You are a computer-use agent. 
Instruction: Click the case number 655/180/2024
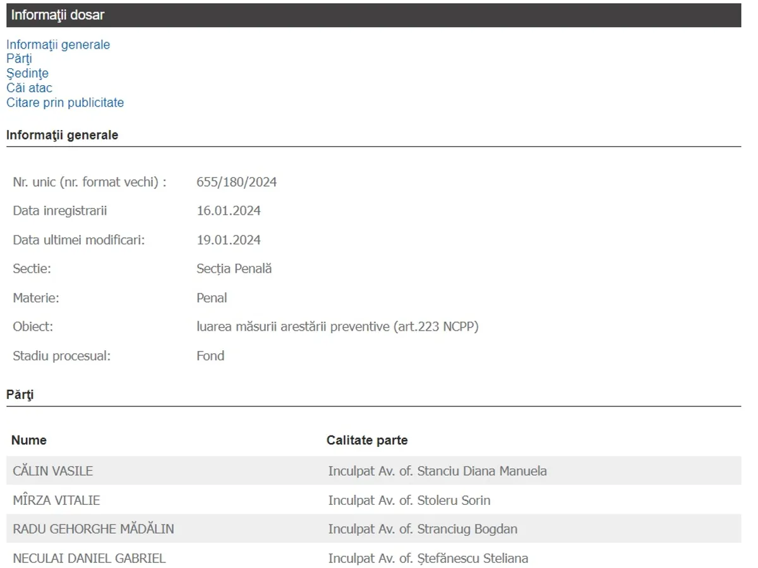[x=236, y=182]
